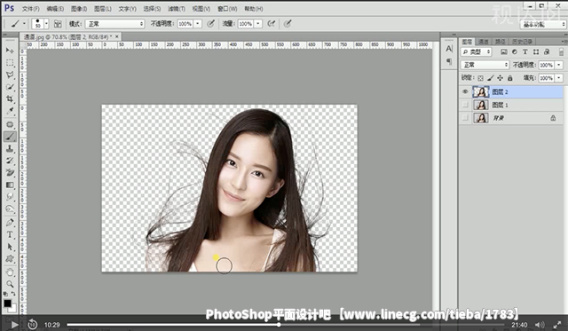The image size is (568, 331).
Task: Open the Paragraph panel icon
Action: coord(449,61)
